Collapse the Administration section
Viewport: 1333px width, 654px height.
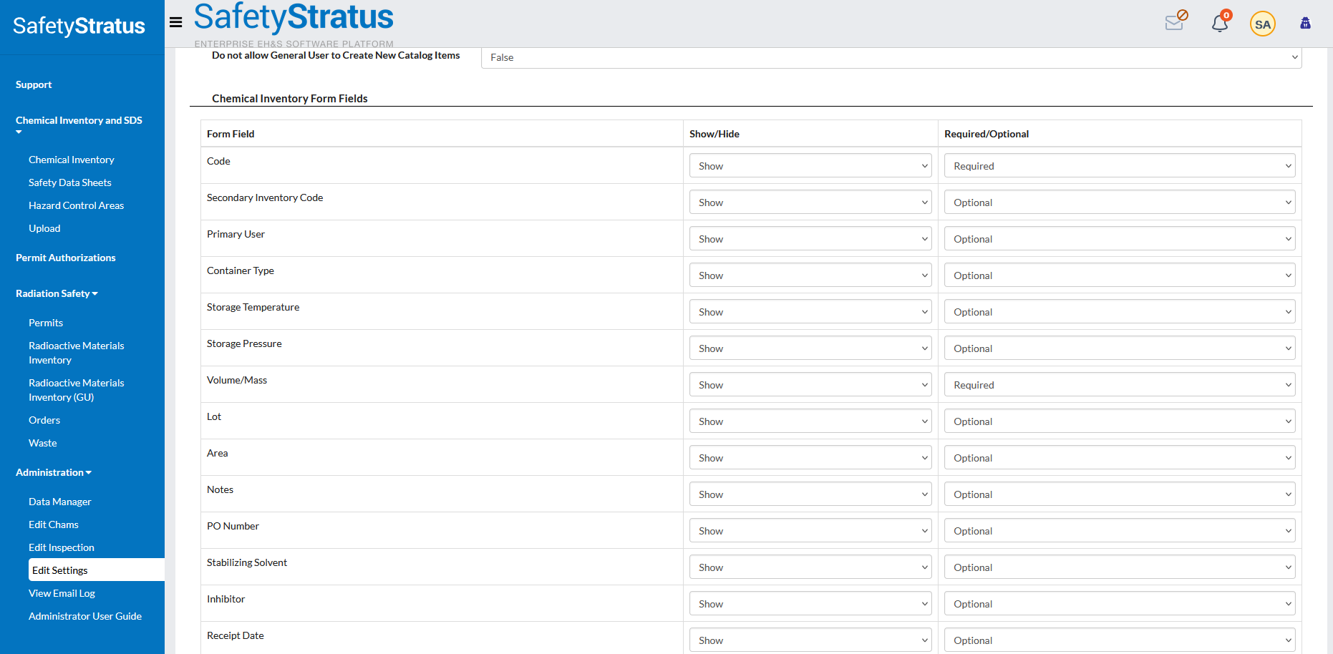[x=54, y=472]
